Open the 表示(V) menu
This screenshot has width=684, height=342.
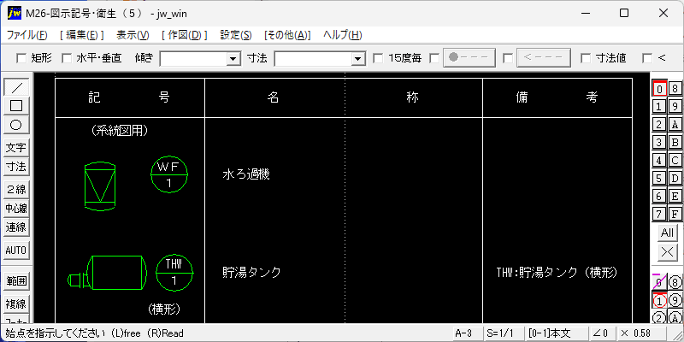(x=133, y=35)
